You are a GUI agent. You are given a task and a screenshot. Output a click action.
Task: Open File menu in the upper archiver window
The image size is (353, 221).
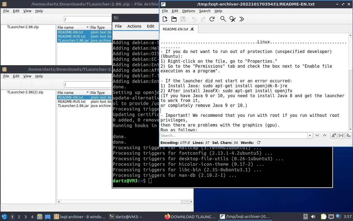(x=6, y=11)
